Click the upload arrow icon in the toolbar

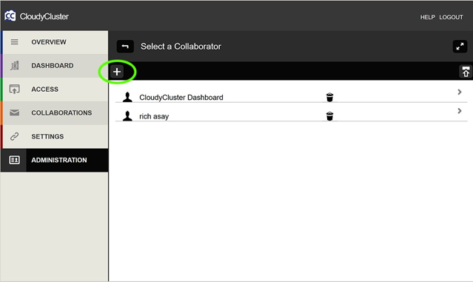[466, 72]
